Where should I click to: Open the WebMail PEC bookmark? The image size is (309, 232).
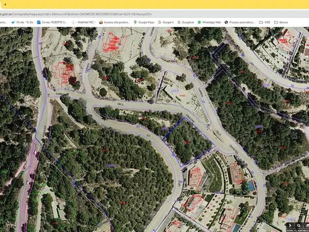(86, 23)
